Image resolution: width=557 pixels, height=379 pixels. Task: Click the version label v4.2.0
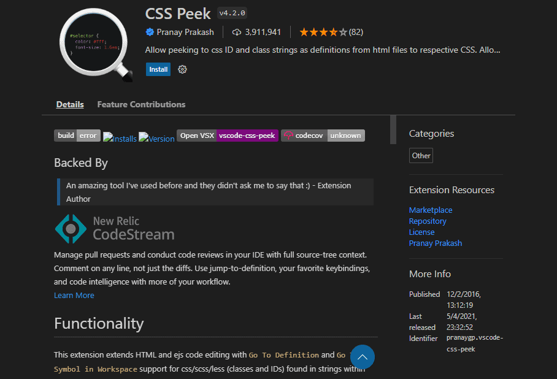point(232,13)
